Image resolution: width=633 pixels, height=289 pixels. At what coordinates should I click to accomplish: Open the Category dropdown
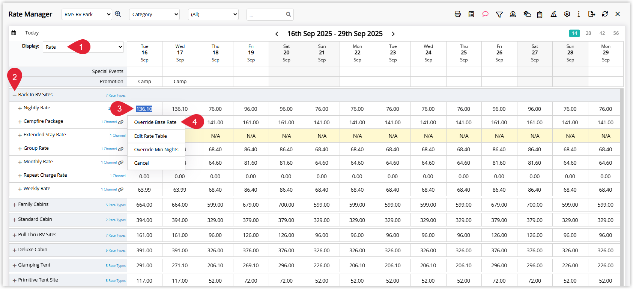pyautogui.click(x=154, y=15)
